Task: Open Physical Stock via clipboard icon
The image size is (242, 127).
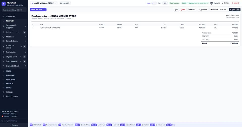Action: pos(3,57)
